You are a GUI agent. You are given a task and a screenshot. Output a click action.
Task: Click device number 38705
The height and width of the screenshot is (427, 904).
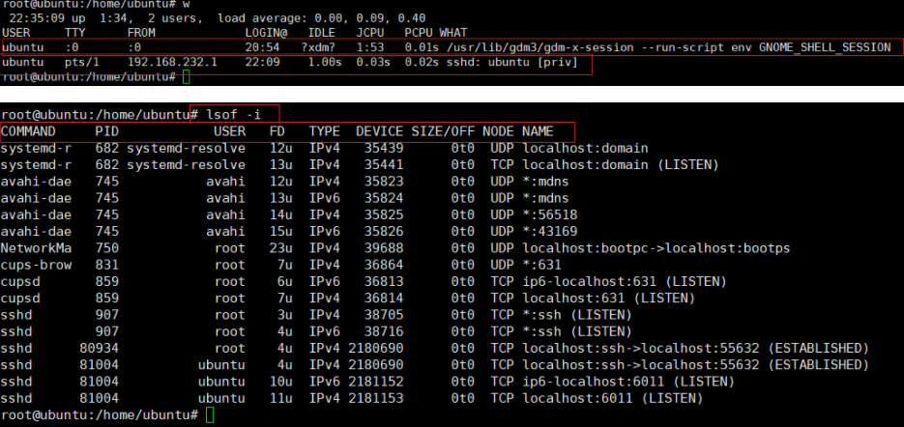coord(384,315)
